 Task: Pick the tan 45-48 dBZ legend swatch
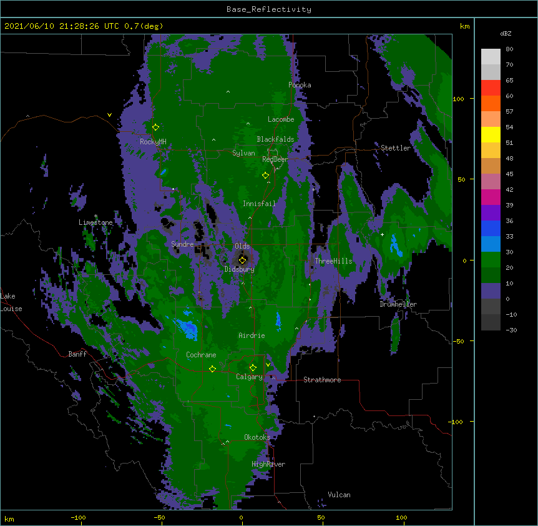coord(491,166)
